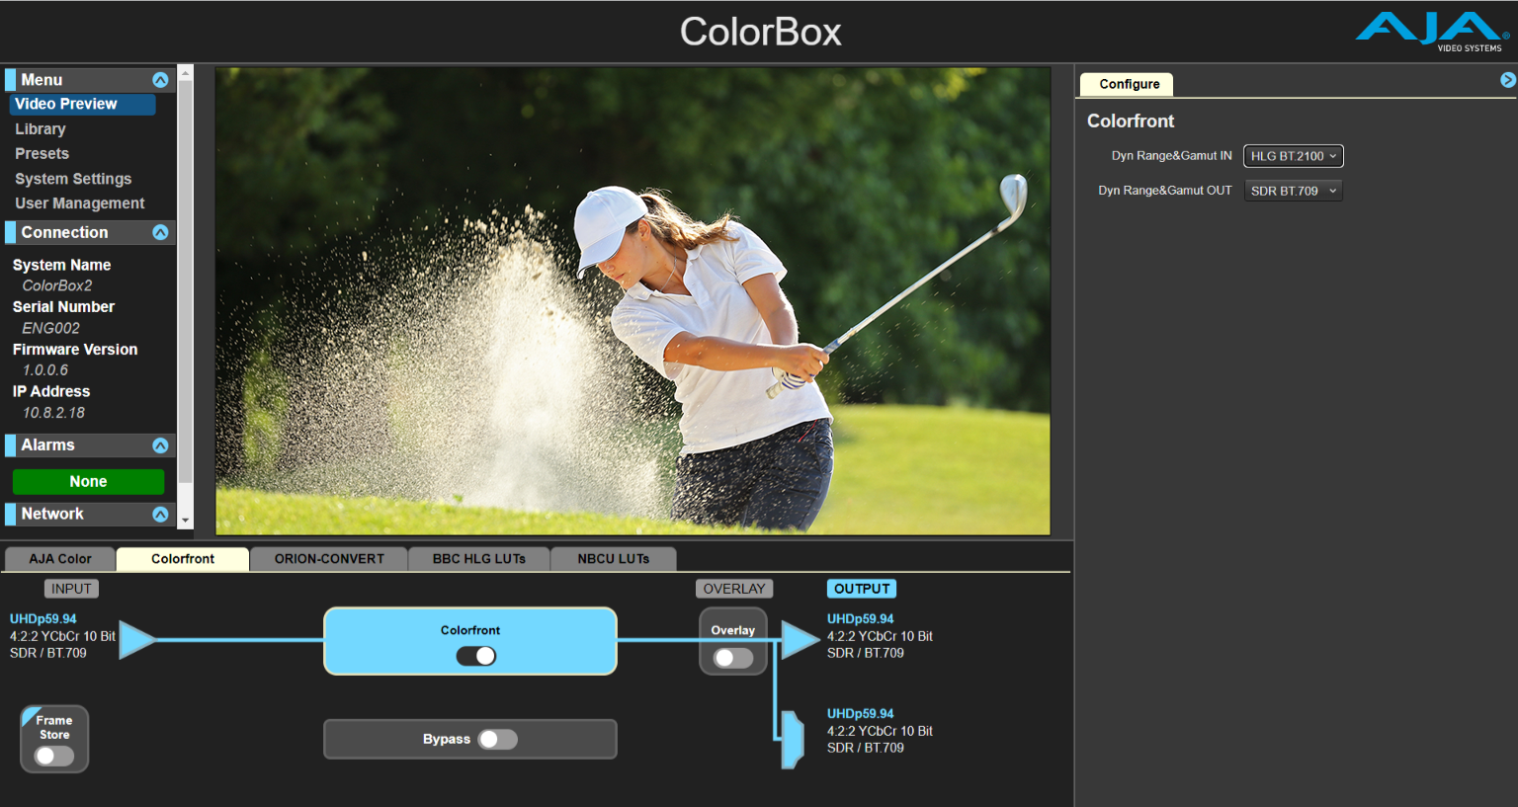Click the green None alarm button

88,482
